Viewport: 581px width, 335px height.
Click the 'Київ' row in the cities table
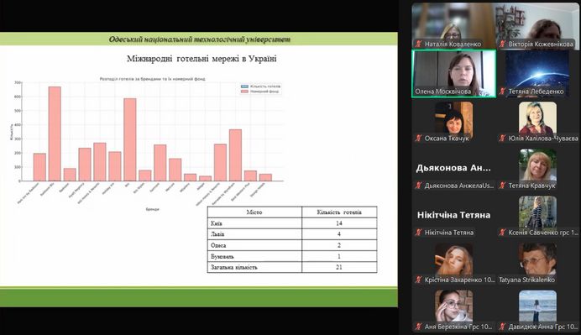coord(292,223)
